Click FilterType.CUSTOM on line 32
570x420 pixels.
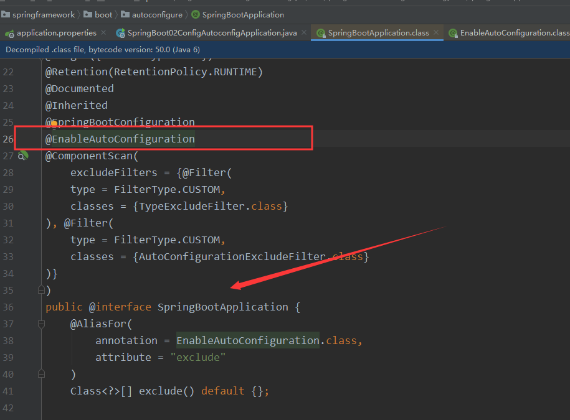click(167, 240)
